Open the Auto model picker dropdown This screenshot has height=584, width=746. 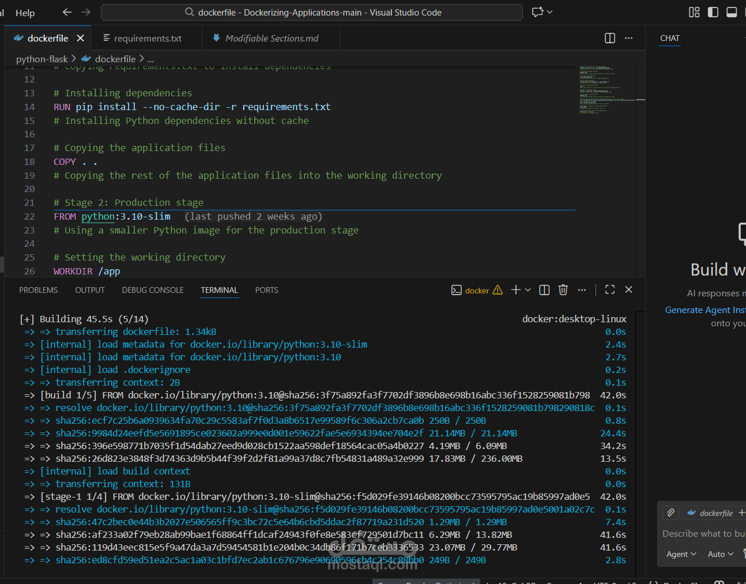(720, 554)
